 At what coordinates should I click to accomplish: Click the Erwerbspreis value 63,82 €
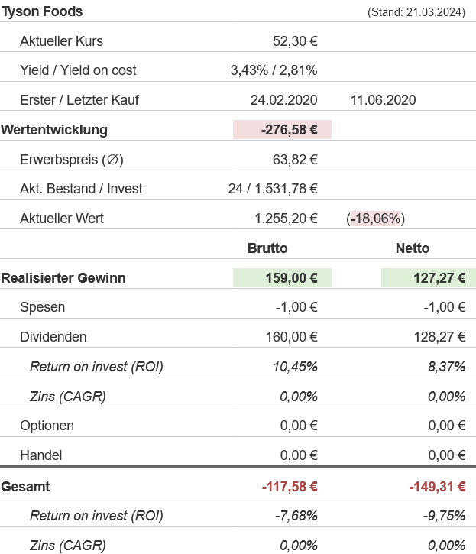coord(295,160)
